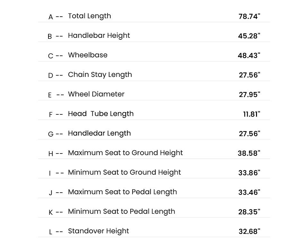
Task: Select the 27.95" wheel diameter value
Action: point(250,95)
